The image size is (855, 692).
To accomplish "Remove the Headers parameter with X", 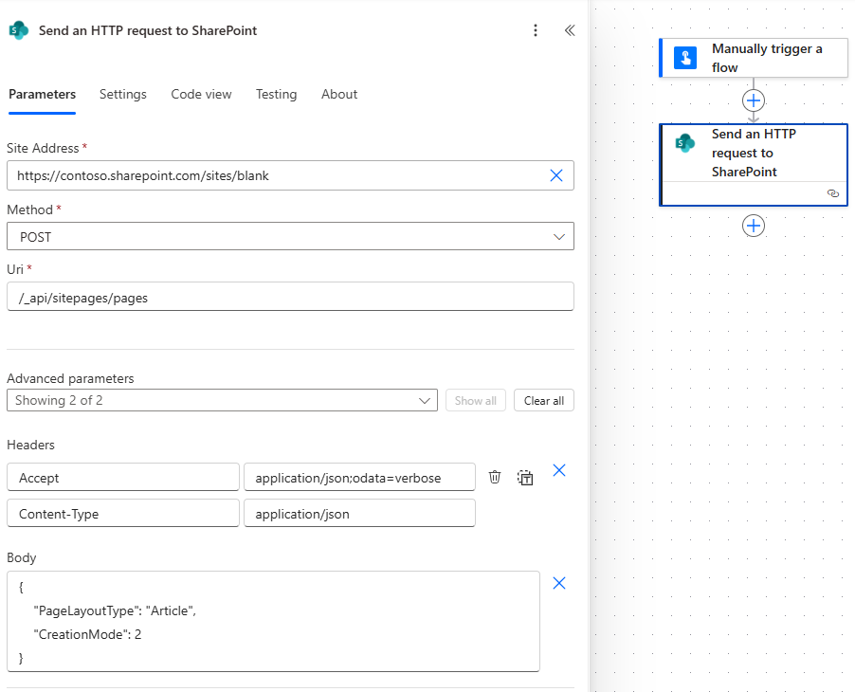I will tap(559, 470).
